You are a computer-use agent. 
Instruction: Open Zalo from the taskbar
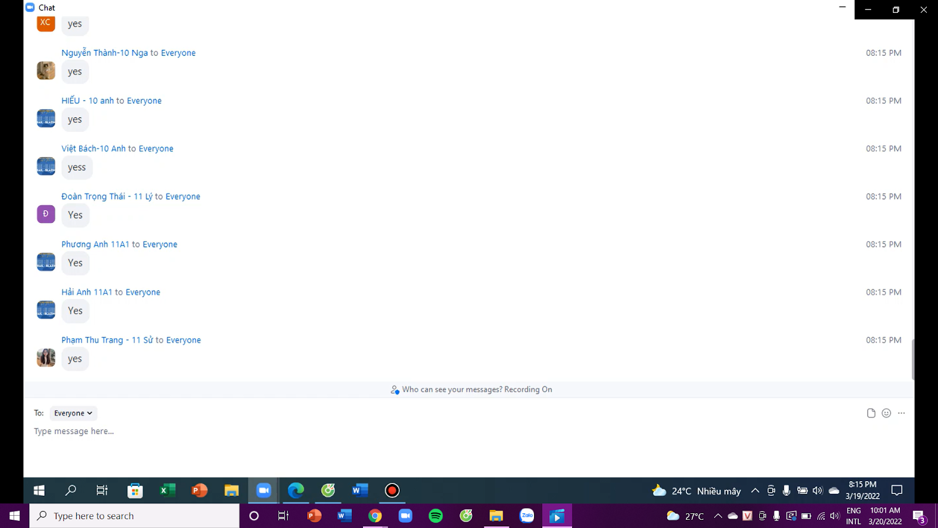(x=527, y=516)
